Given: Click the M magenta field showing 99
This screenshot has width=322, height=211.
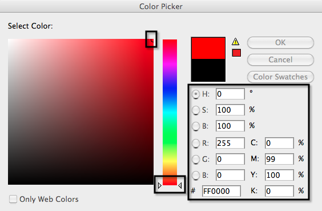Looking at the screenshot, I should (x=279, y=159).
